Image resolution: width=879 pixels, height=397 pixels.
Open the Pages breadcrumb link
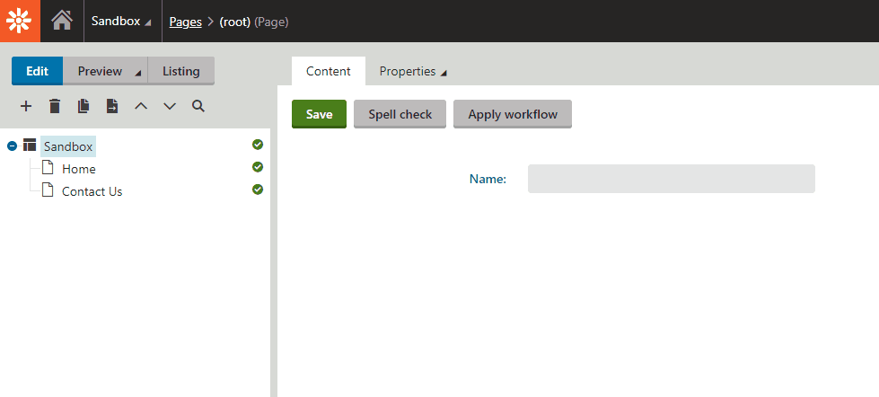coord(186,22)
